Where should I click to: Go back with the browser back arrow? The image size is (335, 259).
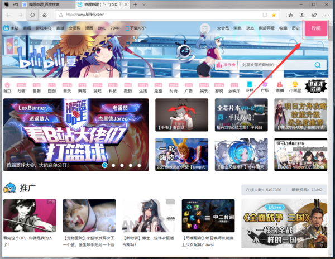8,15
